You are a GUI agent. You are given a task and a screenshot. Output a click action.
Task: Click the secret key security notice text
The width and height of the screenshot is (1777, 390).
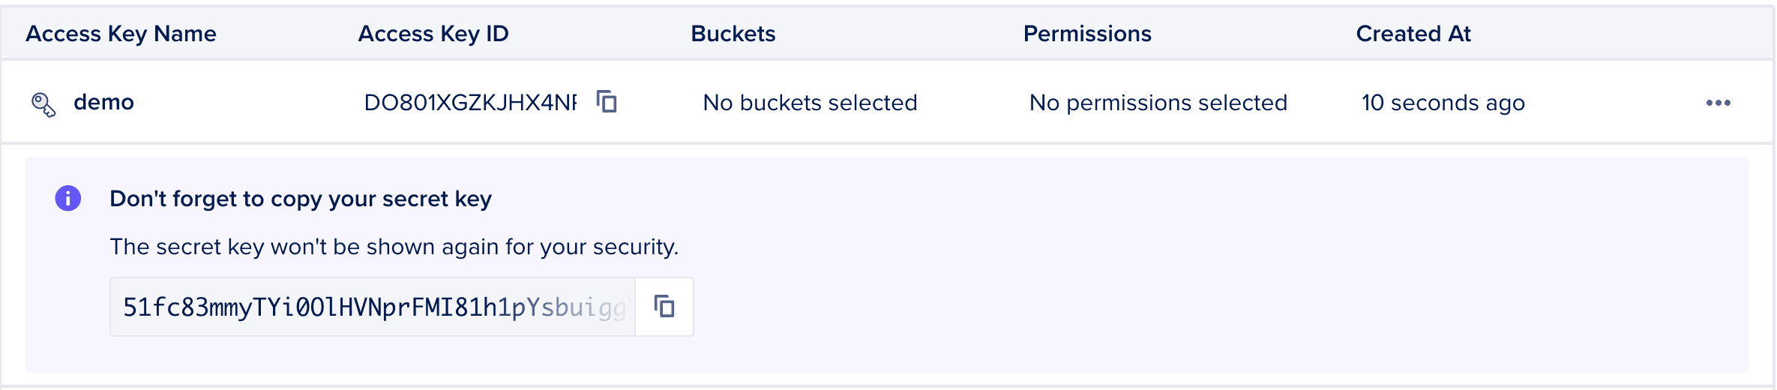(394, 247)
